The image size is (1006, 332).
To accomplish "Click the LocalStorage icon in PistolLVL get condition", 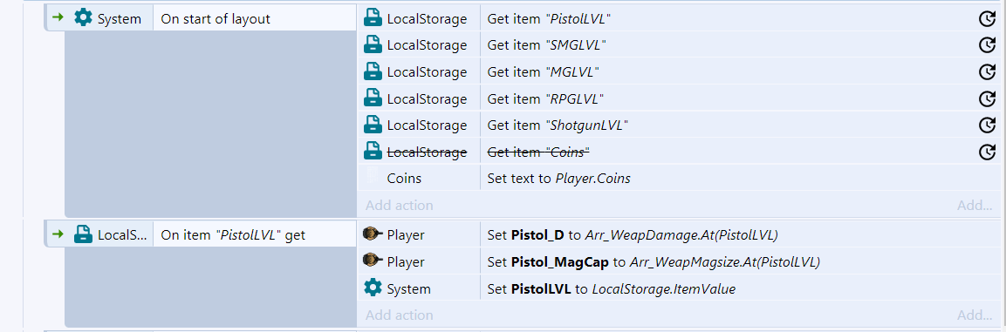I will (84, 234).
